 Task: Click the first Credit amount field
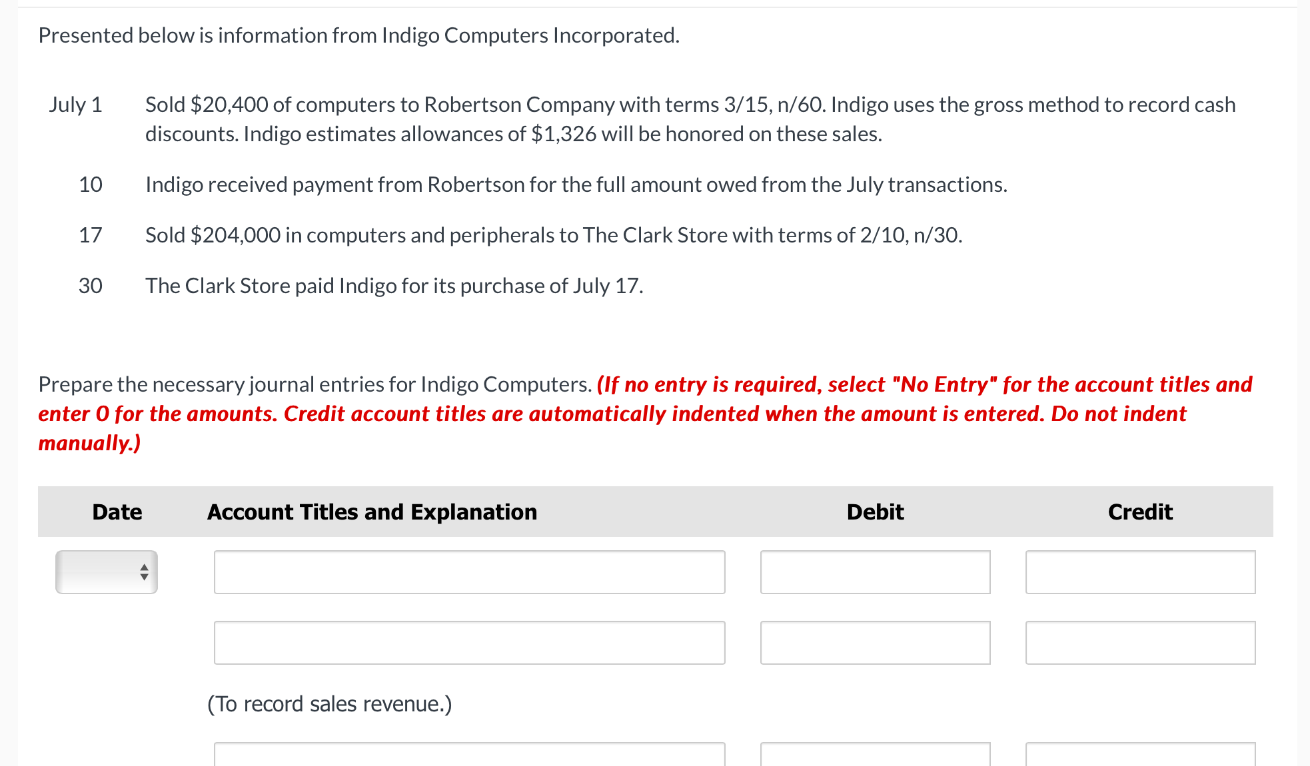[x=1139, y=572]
